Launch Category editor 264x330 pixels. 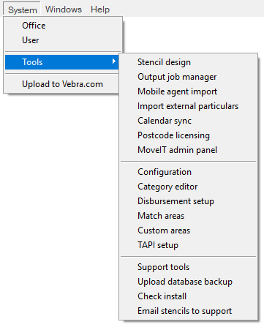coord(188,187)
